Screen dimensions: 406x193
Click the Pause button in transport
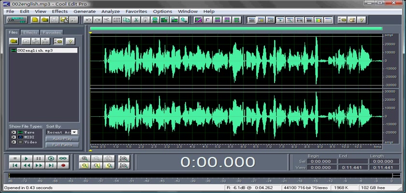pyautogui.click(x=39, y=158)
